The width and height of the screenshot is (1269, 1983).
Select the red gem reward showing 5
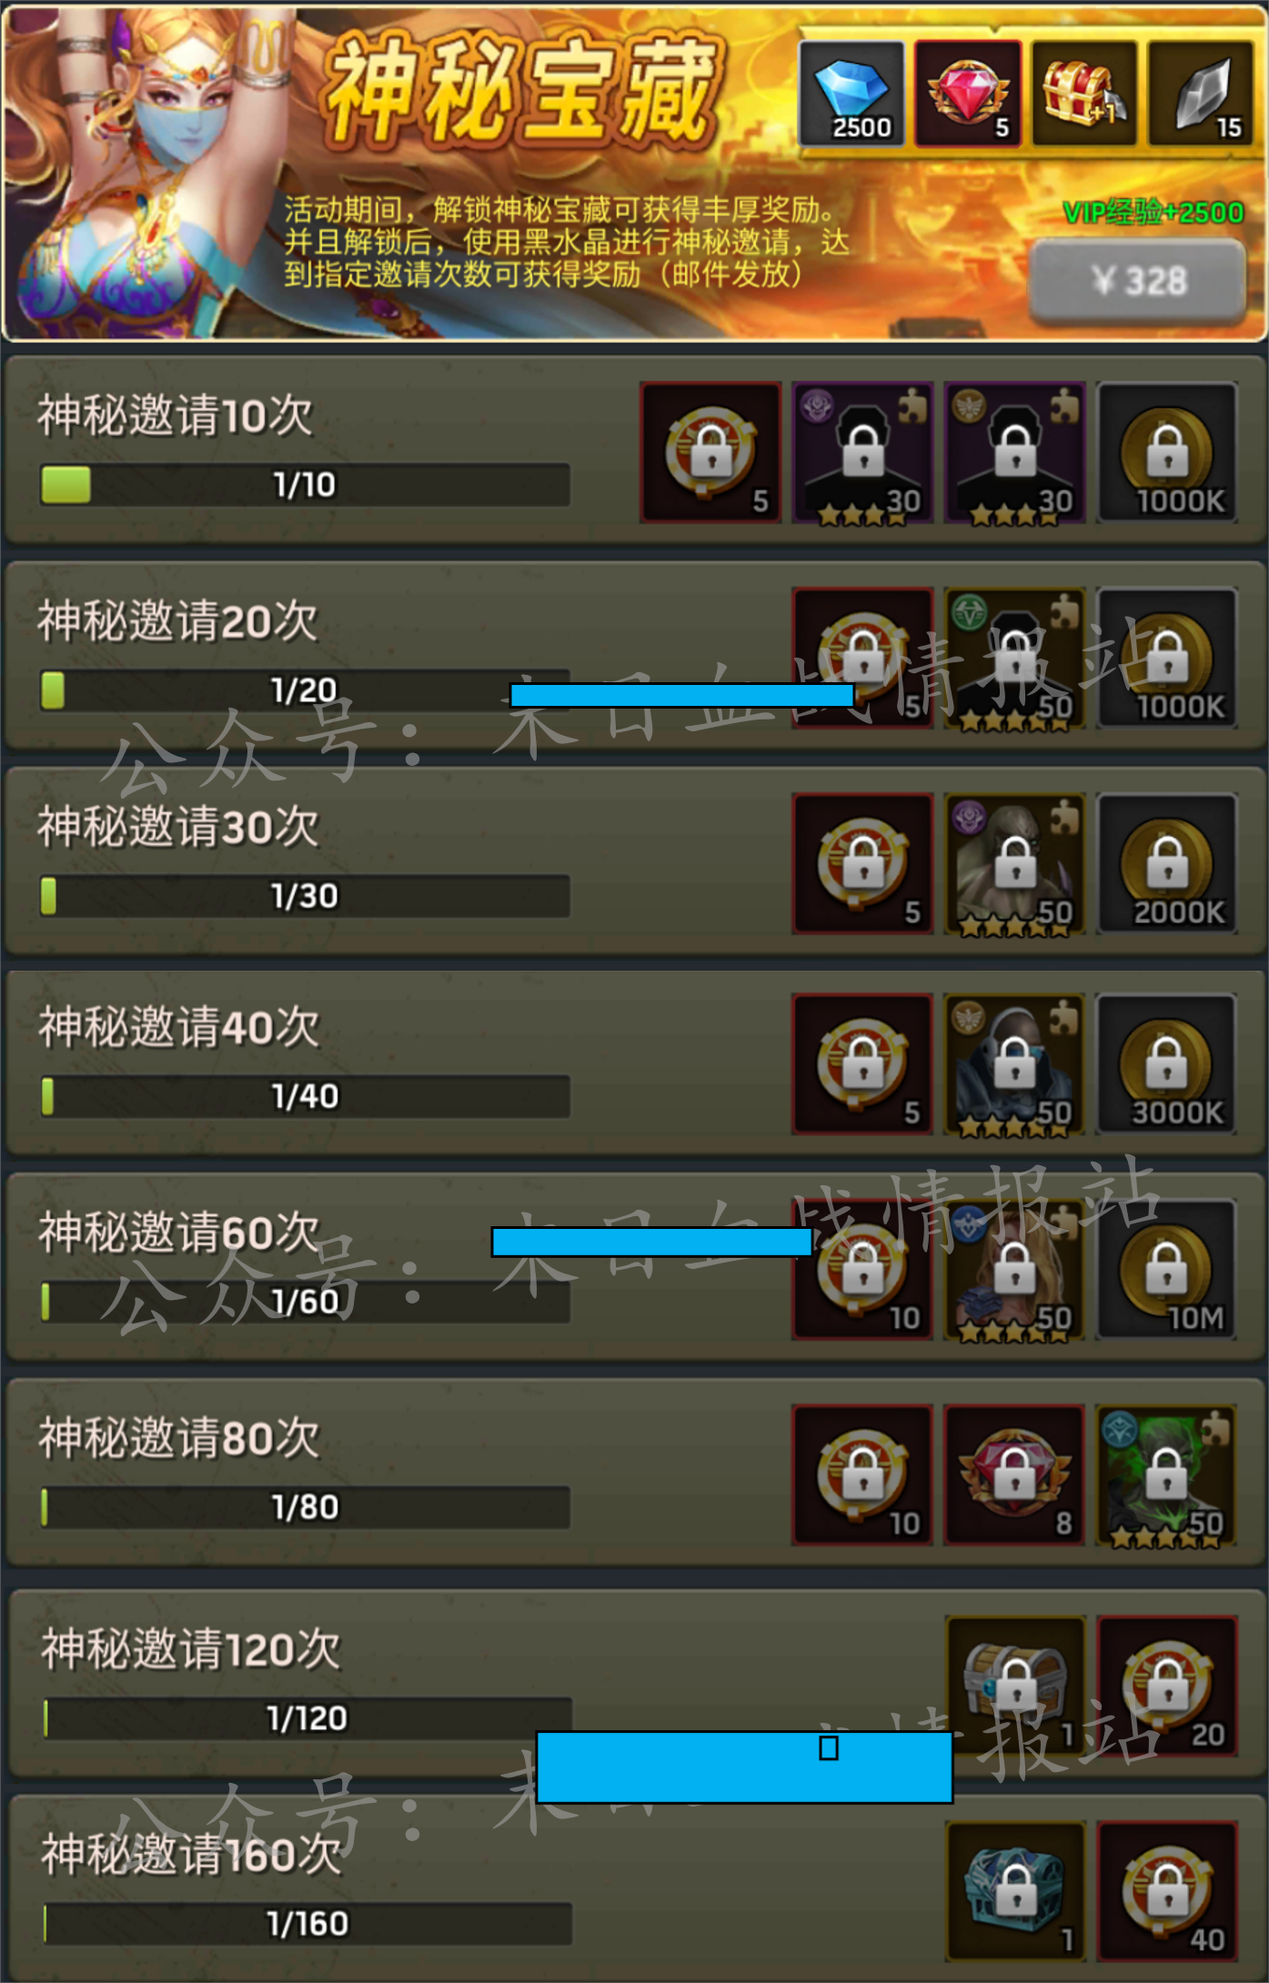[x=968, y=94]
